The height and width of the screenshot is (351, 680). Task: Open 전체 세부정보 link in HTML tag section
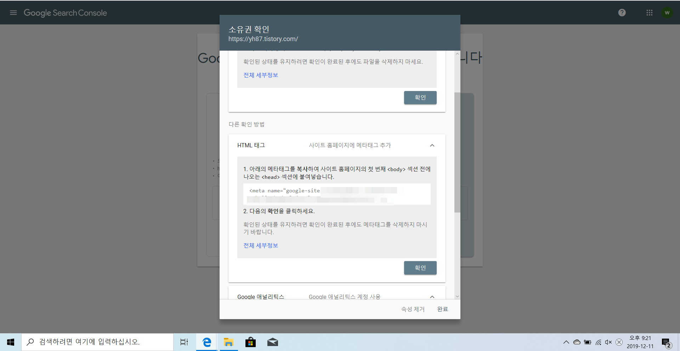261,245
